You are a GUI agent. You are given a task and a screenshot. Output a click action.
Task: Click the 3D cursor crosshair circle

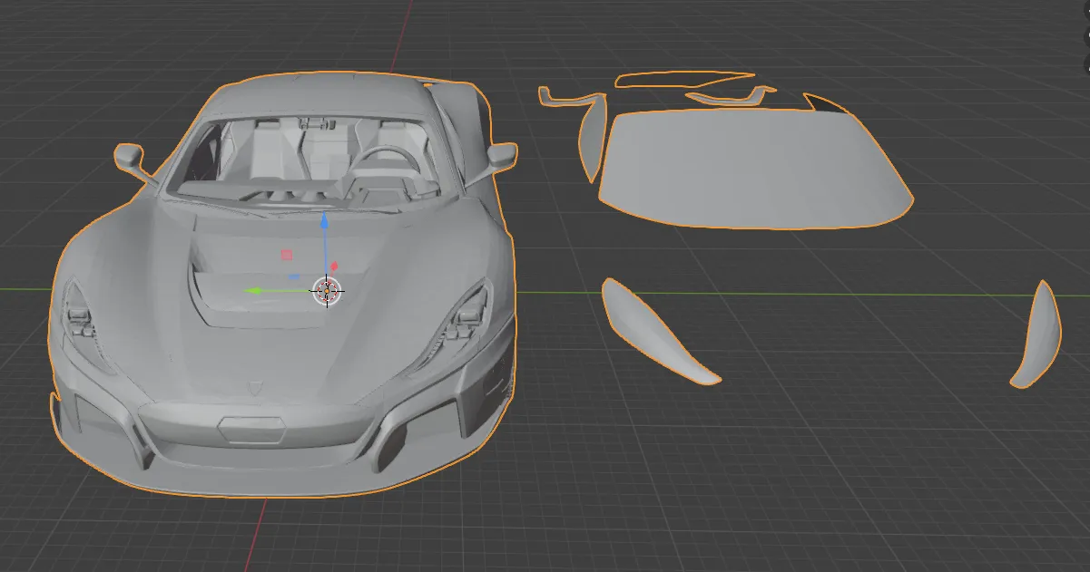point(327,291)
